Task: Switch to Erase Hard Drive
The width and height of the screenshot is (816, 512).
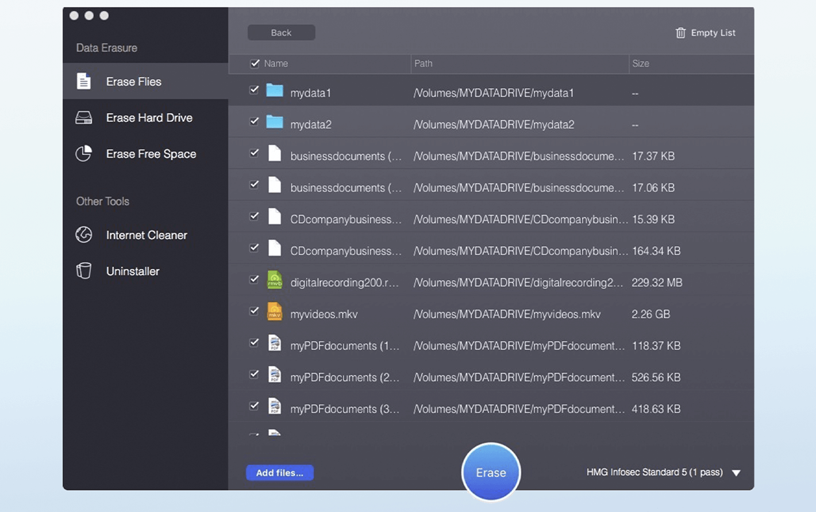Action: click(x=145, y=117)
